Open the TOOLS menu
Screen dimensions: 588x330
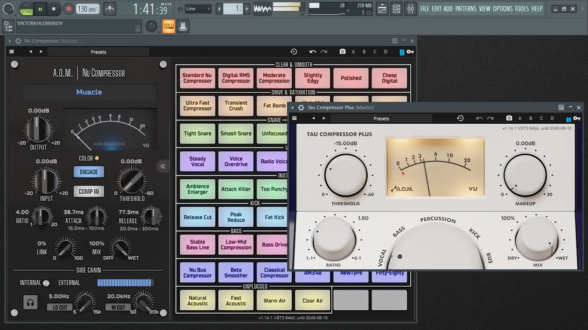tap(522, 9)
